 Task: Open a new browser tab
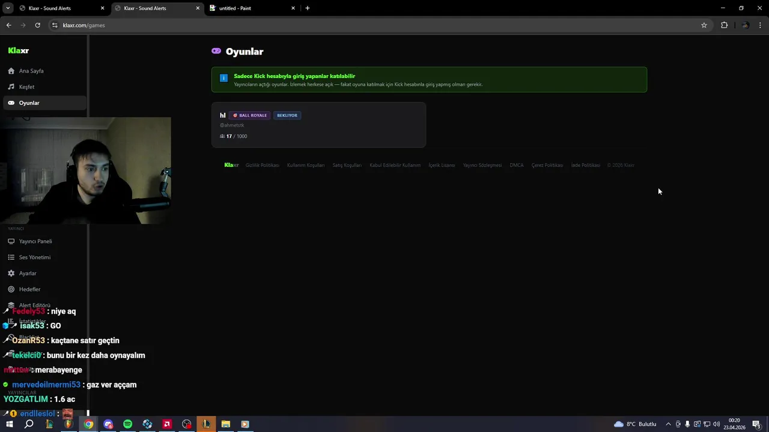coord(308,8)
